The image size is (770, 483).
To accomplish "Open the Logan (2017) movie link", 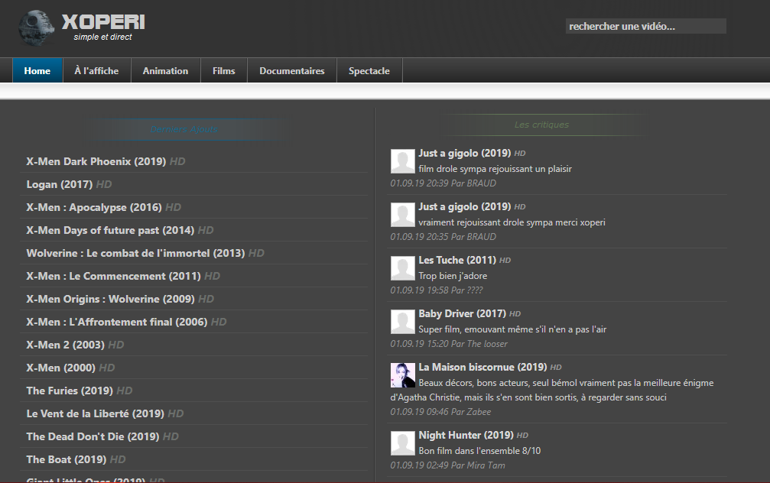I will pos(59,184).
